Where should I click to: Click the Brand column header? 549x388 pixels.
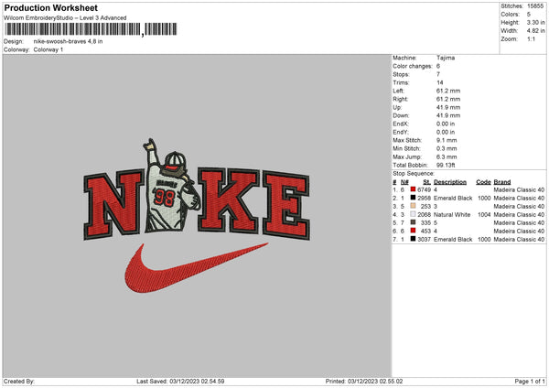502,182
